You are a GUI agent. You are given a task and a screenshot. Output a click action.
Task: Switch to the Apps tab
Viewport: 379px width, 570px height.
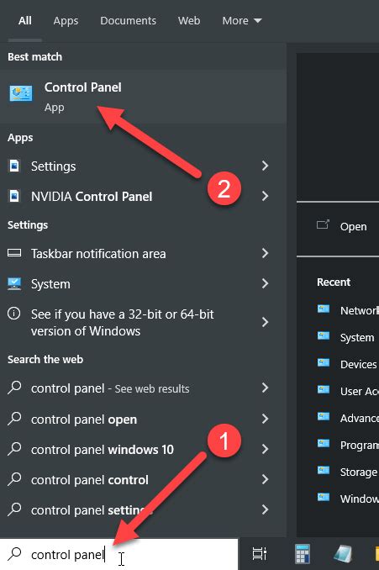point(66,21)
